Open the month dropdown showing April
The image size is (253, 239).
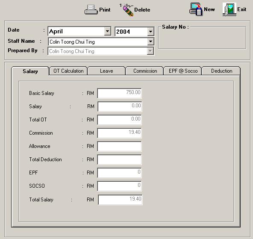coord(107,31)
